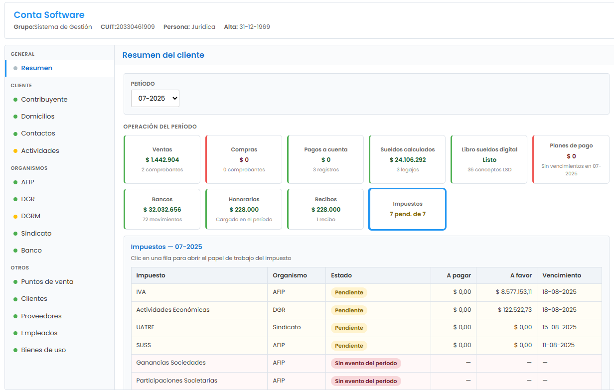Go to Puntos de venta
Viewport: 614px width, 391px height.
coord(59,282)
